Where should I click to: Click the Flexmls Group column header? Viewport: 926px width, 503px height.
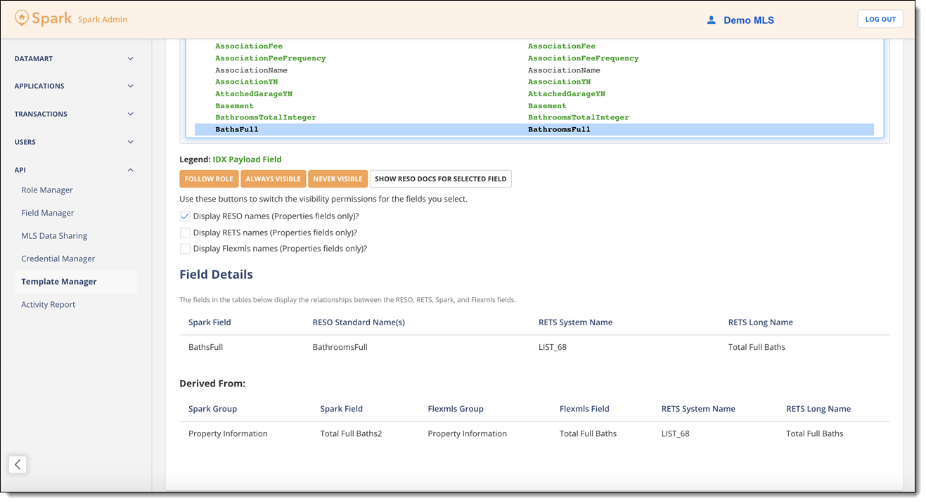(x=456, y=409)
